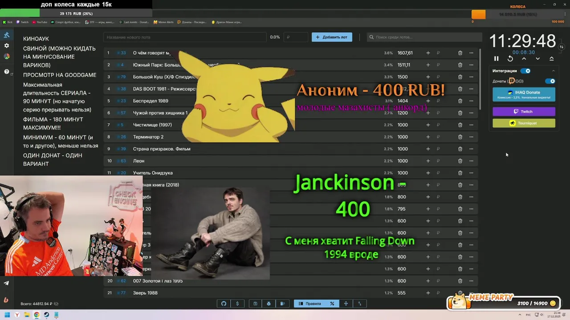Open the help question mark icon
Screen dimensions: 570x320
click(x=7, y=72)
